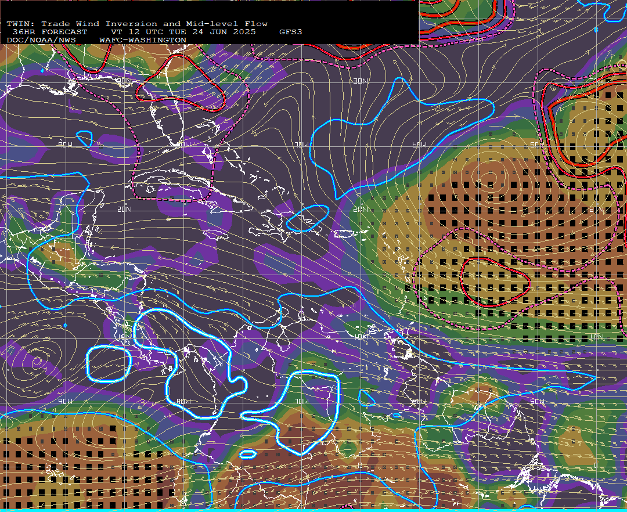Image resolution: width=627 pixels, height=512 pixels.
Task: Click the 70W label in the northern row
Action: coord(302,145)
